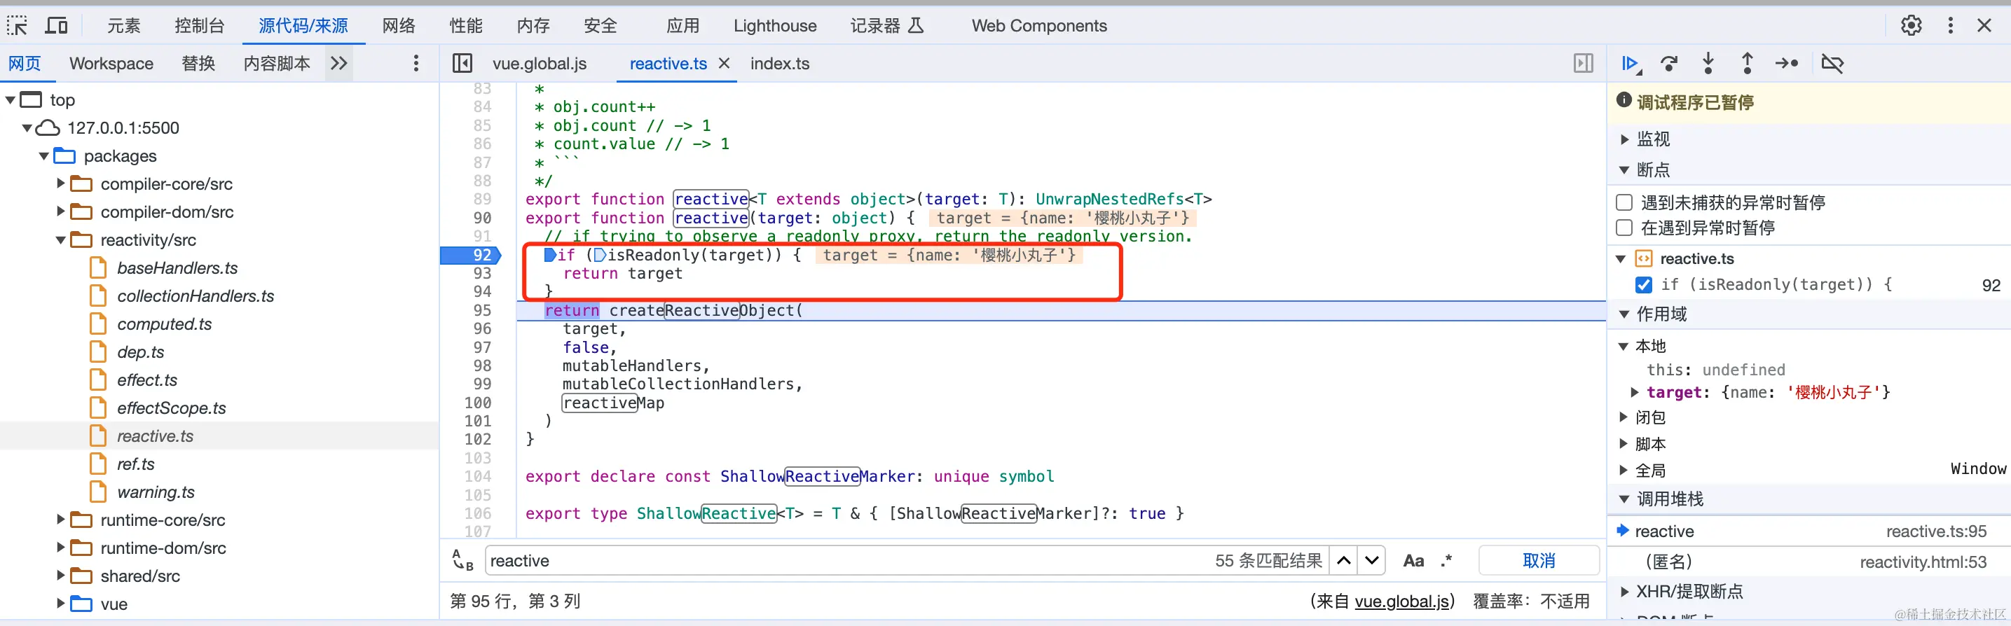Expand the vue folder in file tree
The image size is (2011, 626).
pos(61,603)
